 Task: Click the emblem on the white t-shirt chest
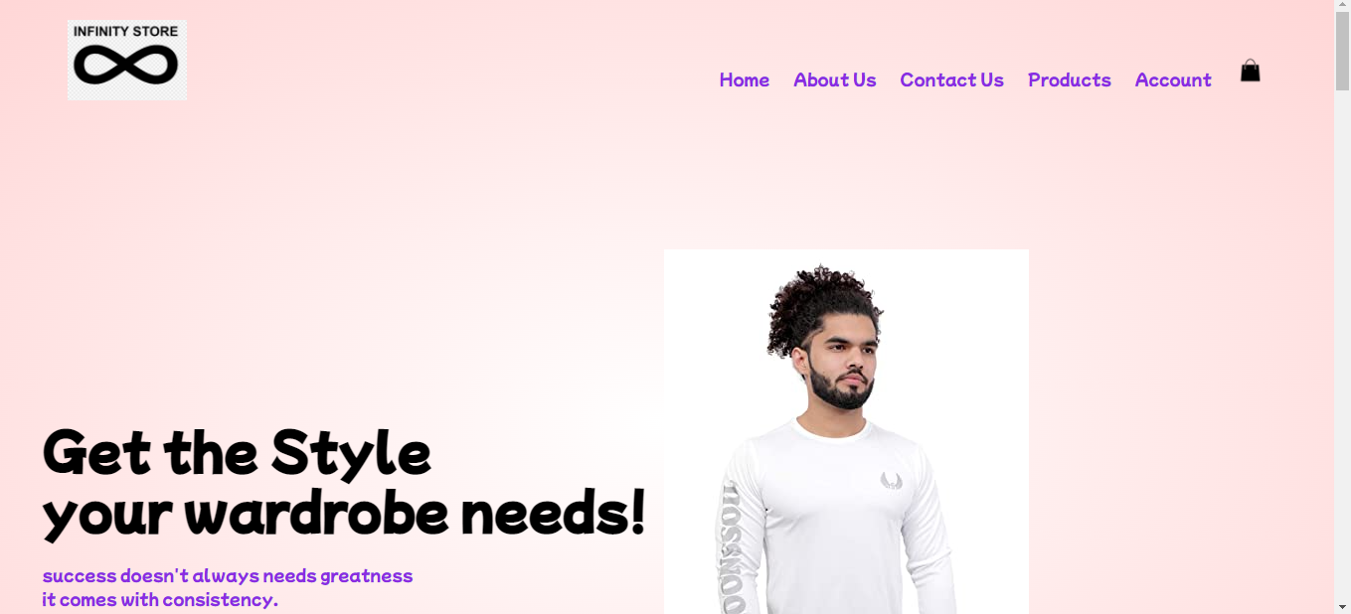pos(891,481)
